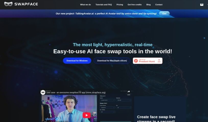Screen dimensions: 208x122
Task: Navigate to the Blog page
Action: (x=149, y=5)
